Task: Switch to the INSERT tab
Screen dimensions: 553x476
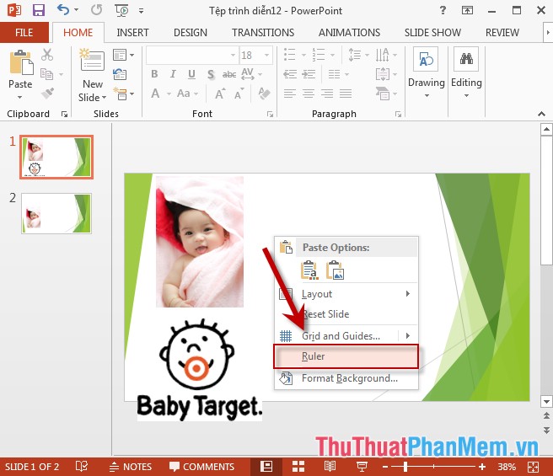Action: [x=132, y=33]
